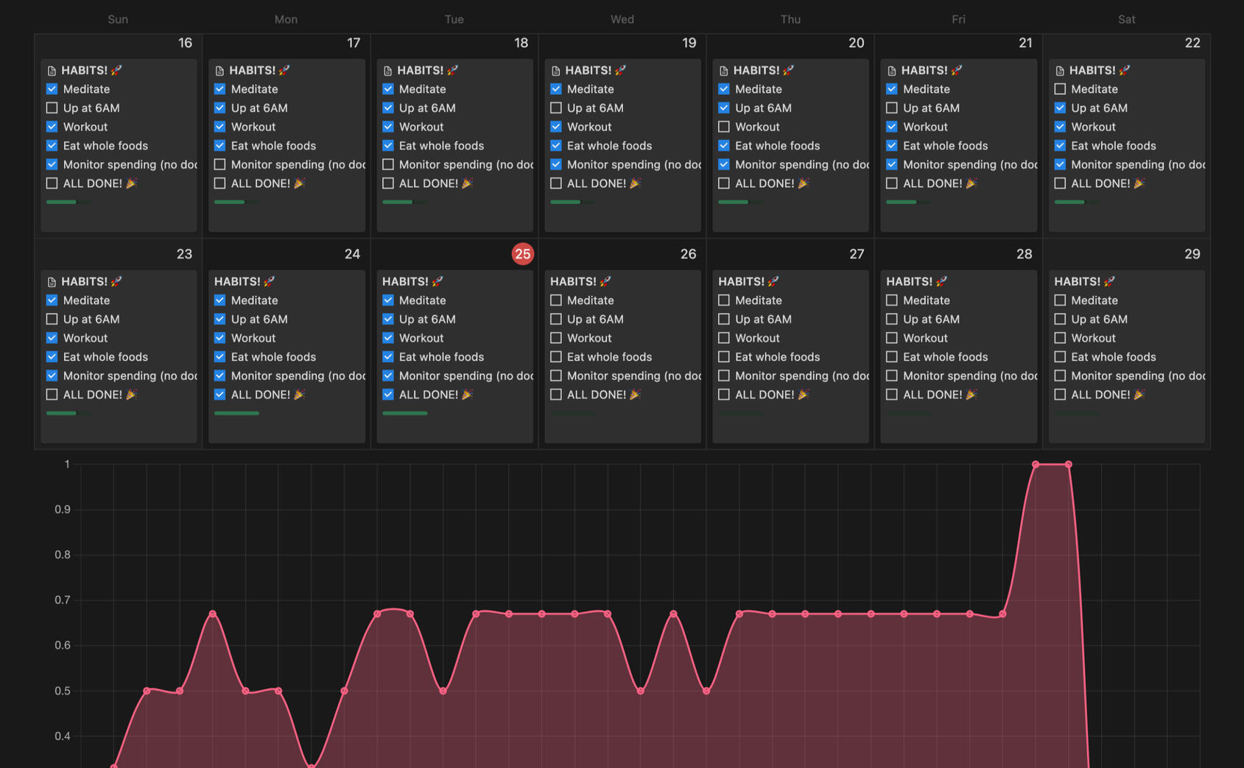1244x768 pixels.
Task: Click the page icon on Wednesday 19 card
Action: pyautogui.click(x=556, y=71)
